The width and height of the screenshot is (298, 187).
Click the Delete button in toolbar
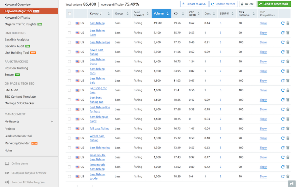point(247,4)
